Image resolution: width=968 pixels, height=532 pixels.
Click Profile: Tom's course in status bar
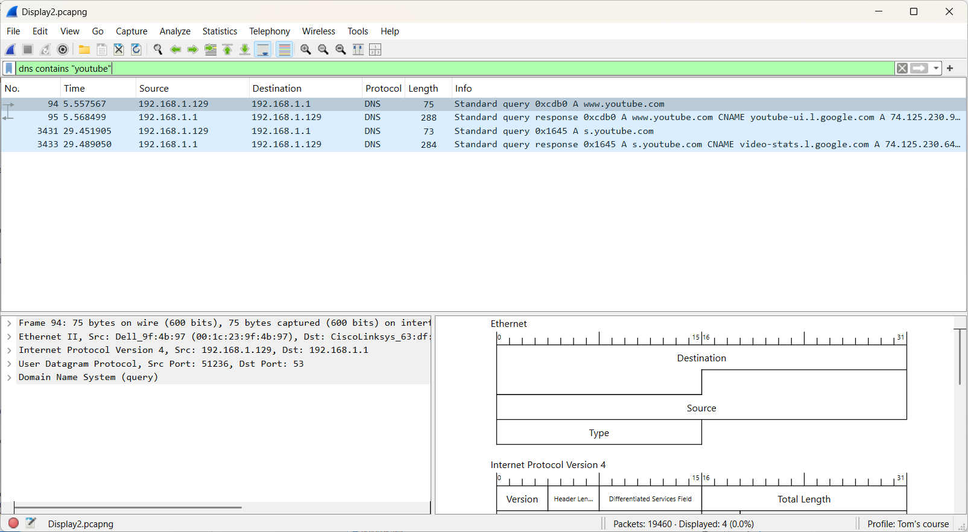coord(908,524)
